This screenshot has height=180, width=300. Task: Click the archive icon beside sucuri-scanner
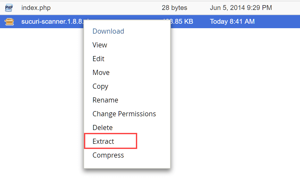(9, 21)
